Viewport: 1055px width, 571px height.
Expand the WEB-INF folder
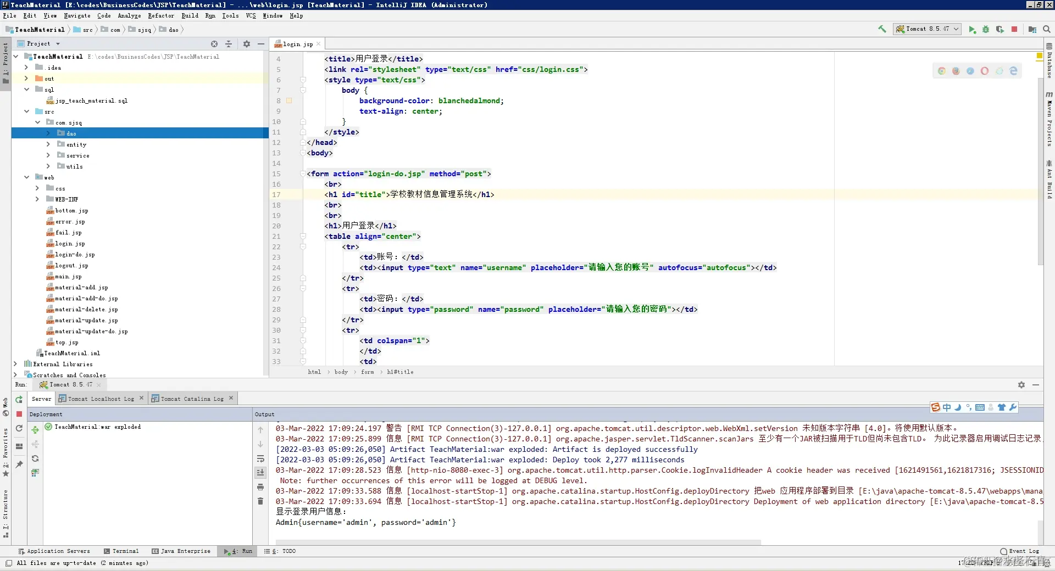coord(37,199)
